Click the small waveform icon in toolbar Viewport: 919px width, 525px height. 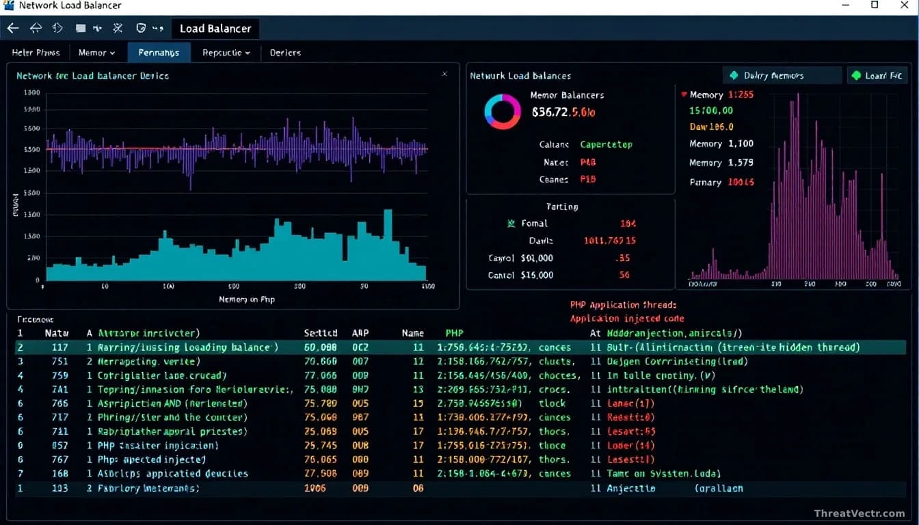tap(97, 29)
